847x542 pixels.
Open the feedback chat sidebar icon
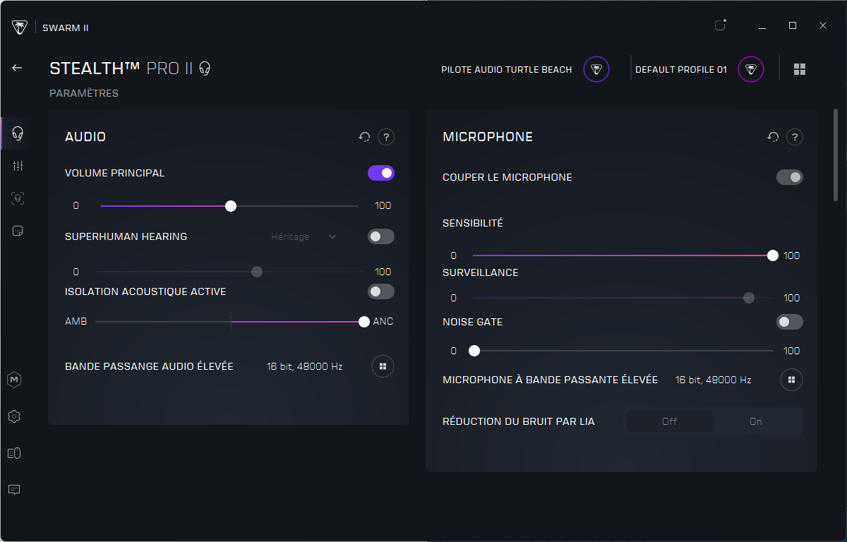(x=14, y=489)
